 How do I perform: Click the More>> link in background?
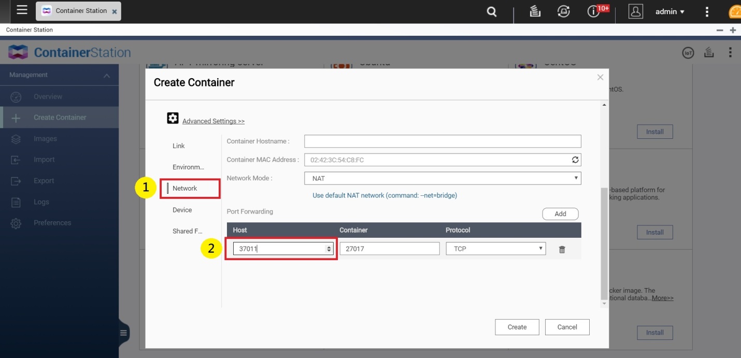coord(663,298)
